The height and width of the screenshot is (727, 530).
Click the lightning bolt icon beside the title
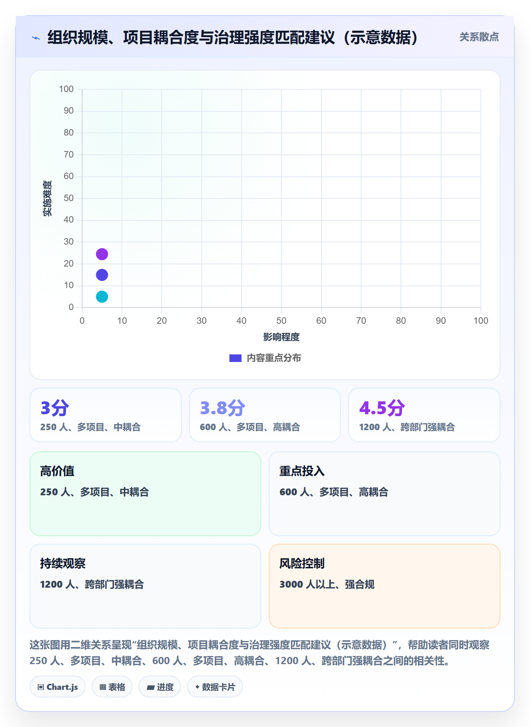36,38
